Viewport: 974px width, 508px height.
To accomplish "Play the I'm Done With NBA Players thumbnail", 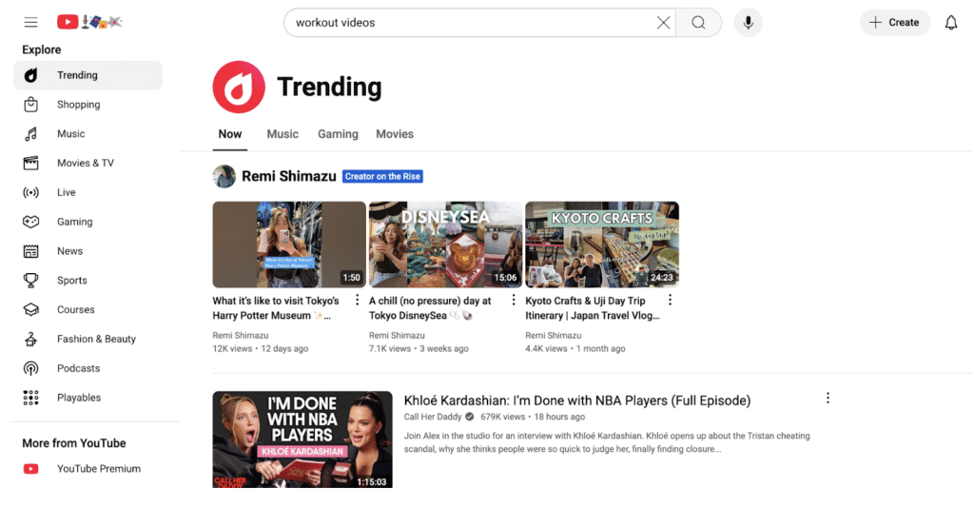I will coord(302,440).
